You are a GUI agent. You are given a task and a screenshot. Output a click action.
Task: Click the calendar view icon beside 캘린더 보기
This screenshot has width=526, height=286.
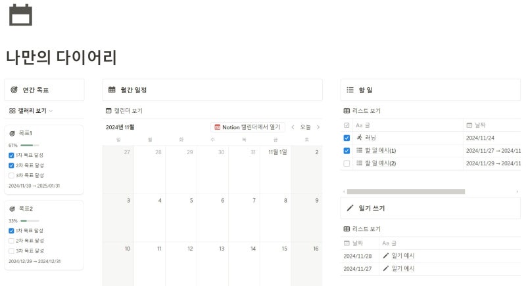coord(108,111)
